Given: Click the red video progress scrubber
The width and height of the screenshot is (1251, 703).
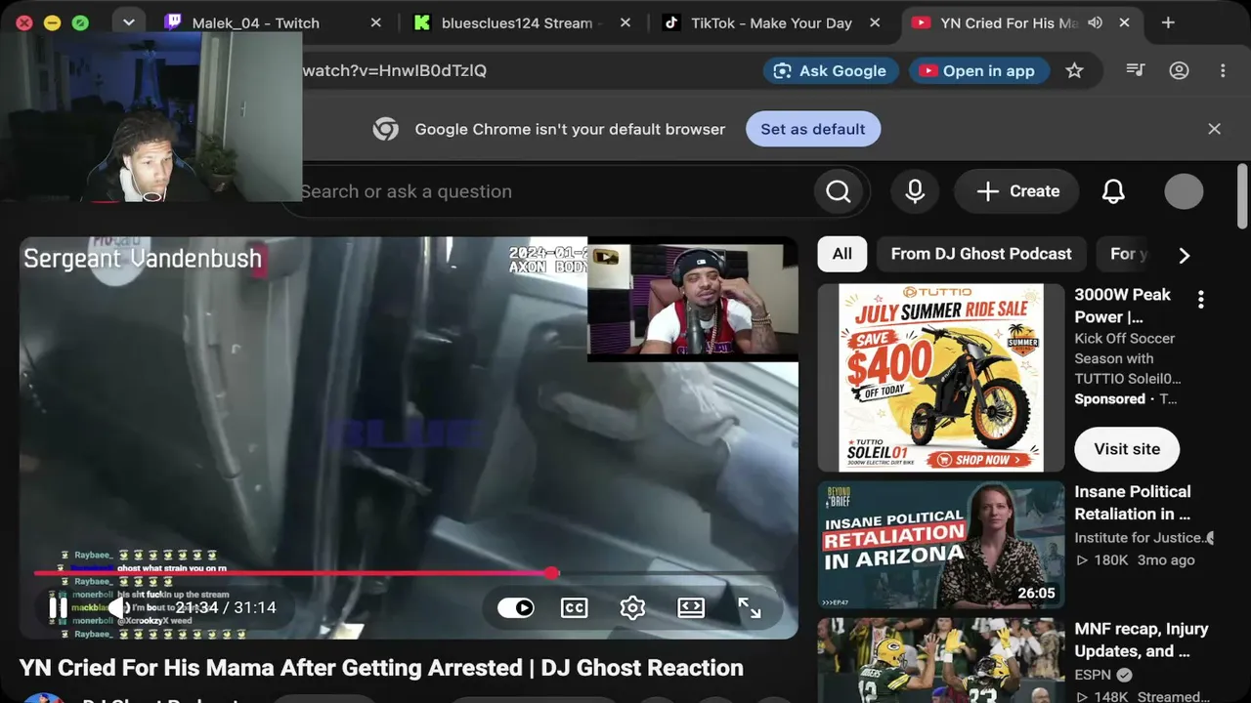Looking at the screenshot, I should point(552,573).
